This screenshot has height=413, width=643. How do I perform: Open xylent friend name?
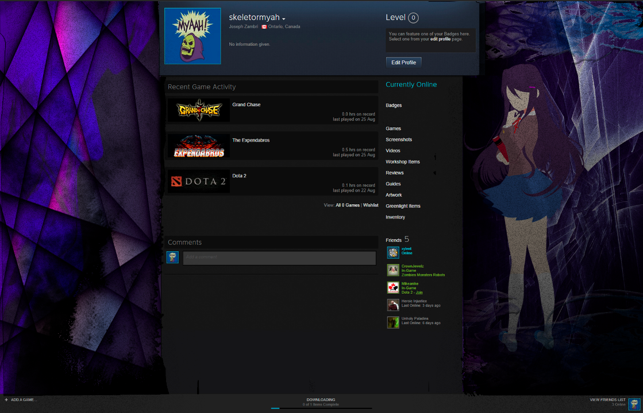click(x=406, y=249)
